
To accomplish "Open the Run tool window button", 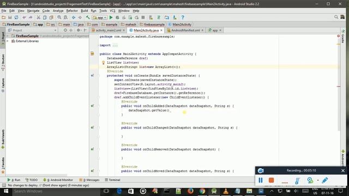I will tap(14, 180).
